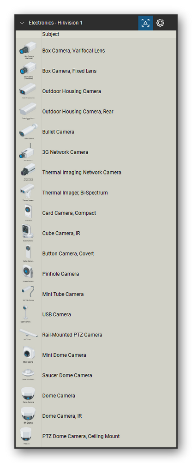Select the Mini Dome Camera thumbnail

[x=28, y=355]
